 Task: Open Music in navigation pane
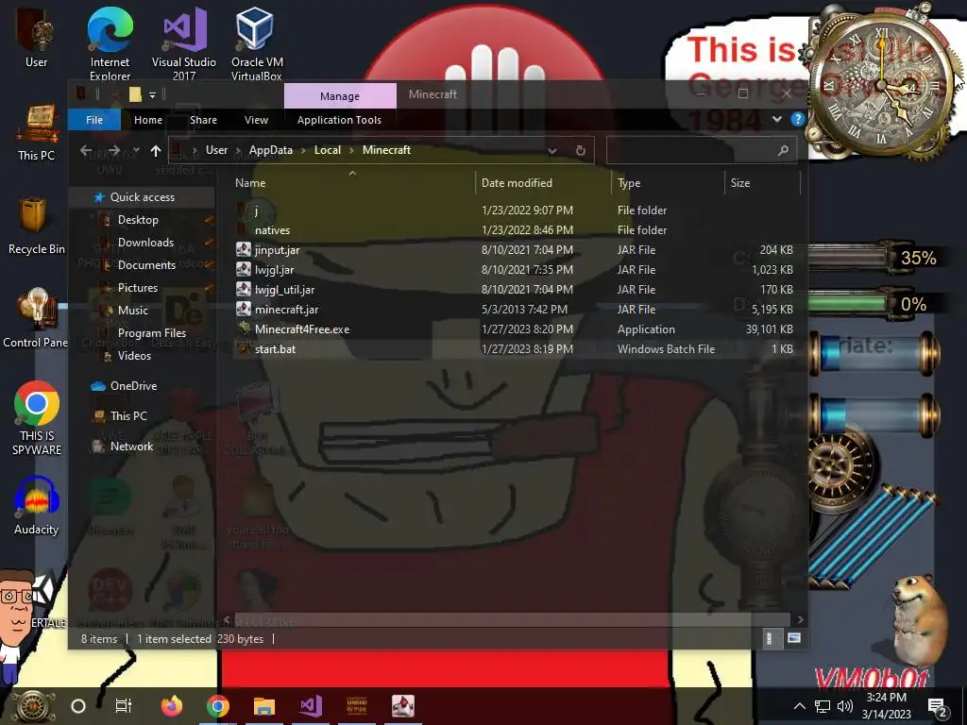[x=132, y=310]
